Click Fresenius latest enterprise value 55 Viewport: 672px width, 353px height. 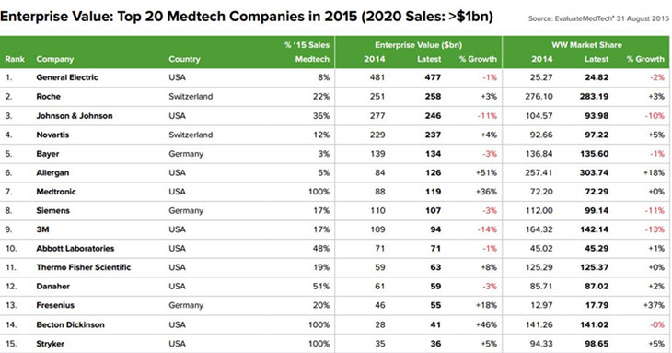pyautogui.click(x=435, y=305)
